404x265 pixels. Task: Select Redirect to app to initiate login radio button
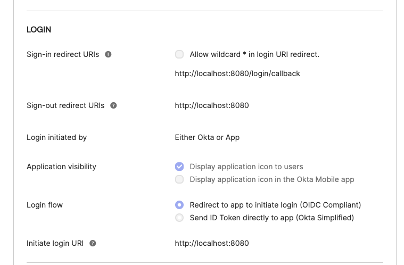[179, 205]
